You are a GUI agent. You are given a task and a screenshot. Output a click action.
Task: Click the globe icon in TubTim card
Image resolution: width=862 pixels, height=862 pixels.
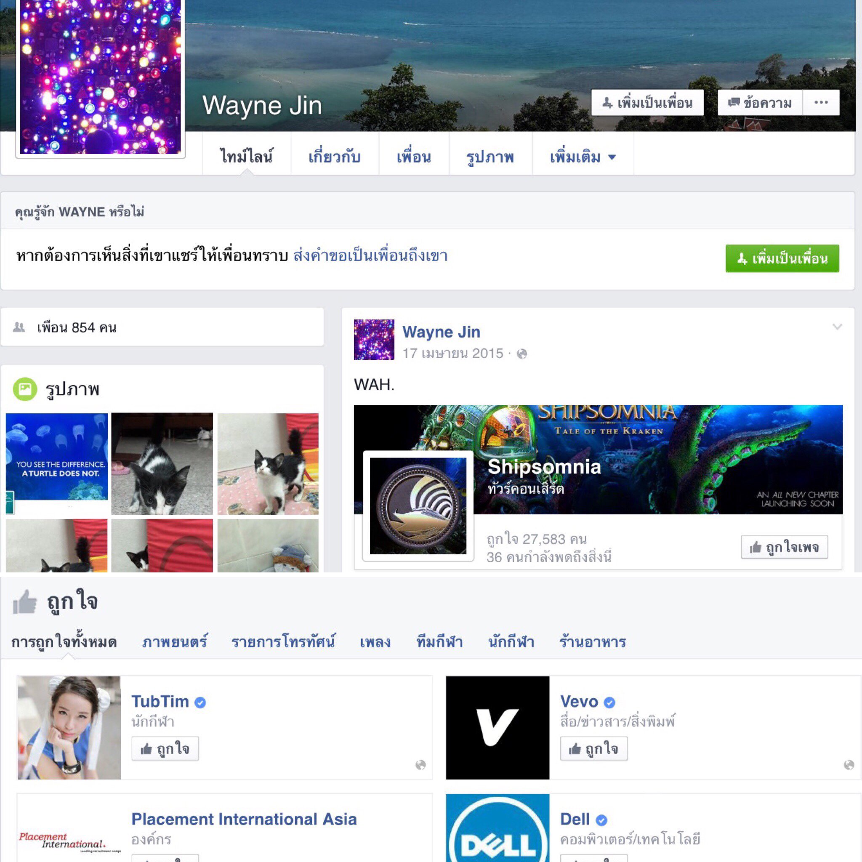click(420, 765)
